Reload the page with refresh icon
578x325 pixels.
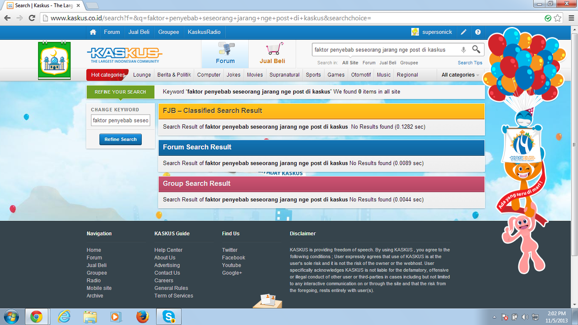[32, 18]
